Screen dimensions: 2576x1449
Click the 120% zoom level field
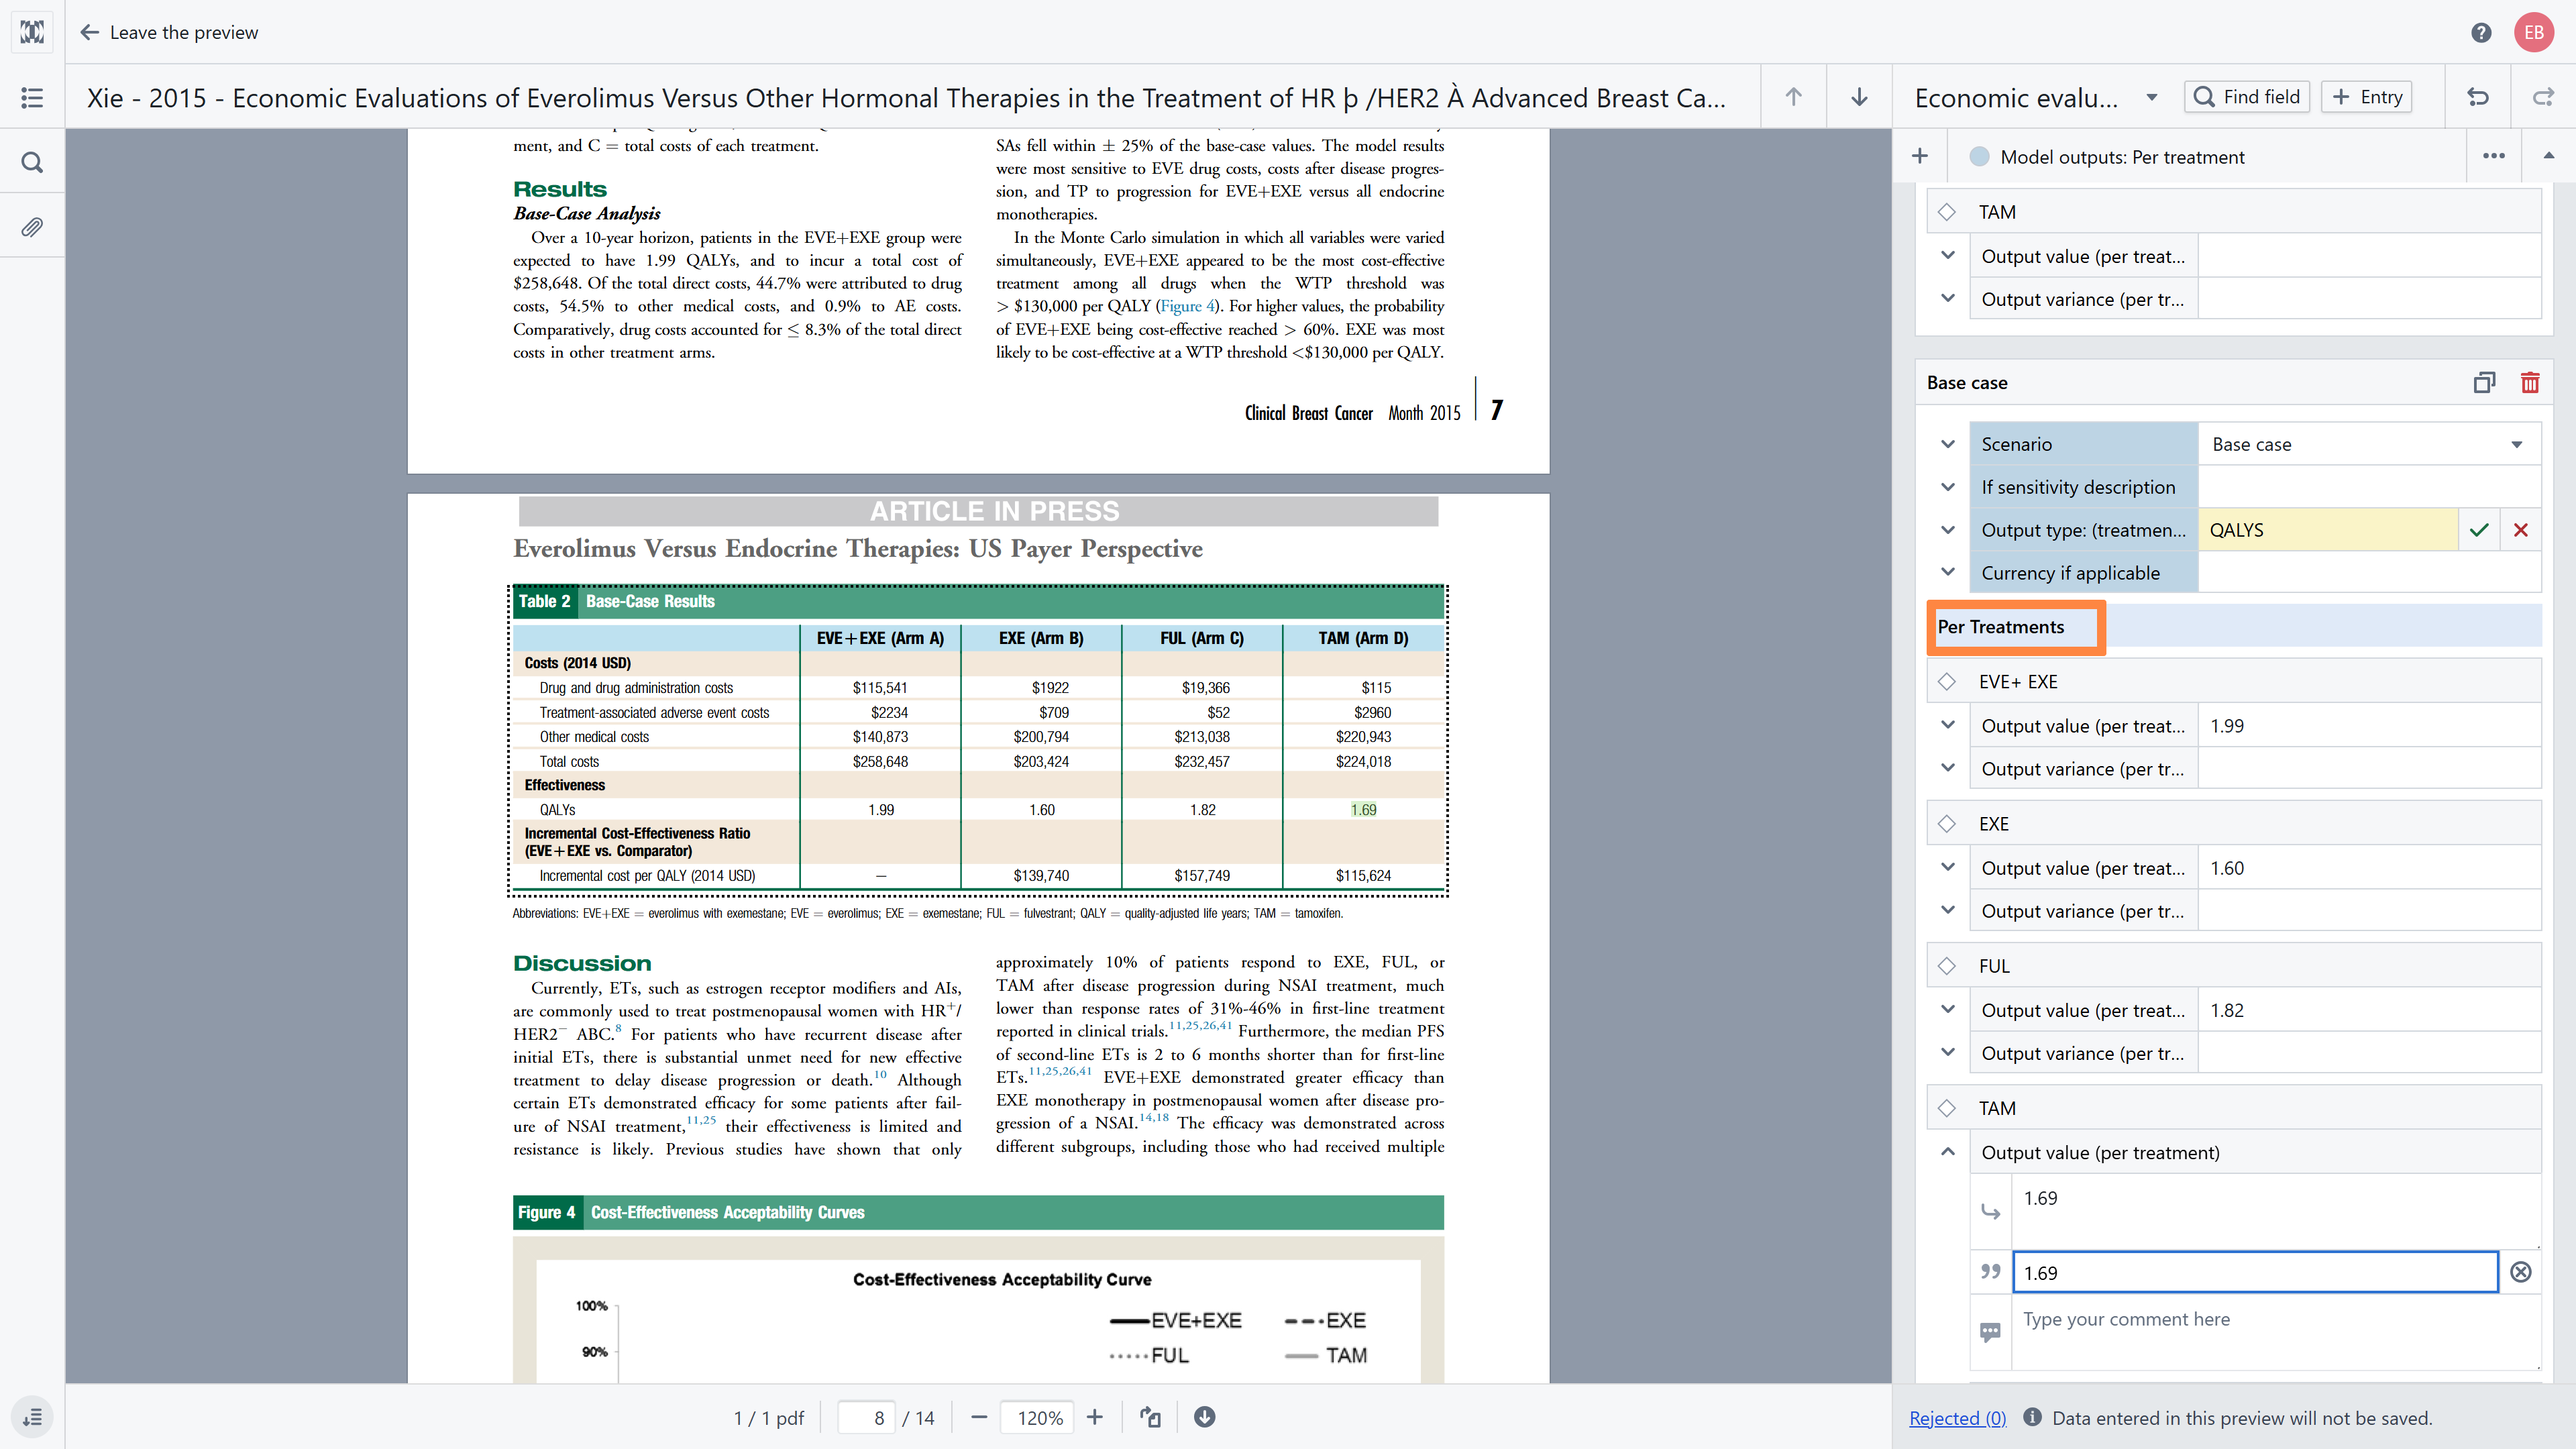[x=1038, y=1417]
